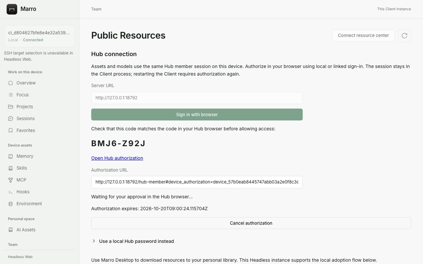Focus the Server URL input field
The height and width of the screenshot is (264, 423).
(x=197, y=98)
